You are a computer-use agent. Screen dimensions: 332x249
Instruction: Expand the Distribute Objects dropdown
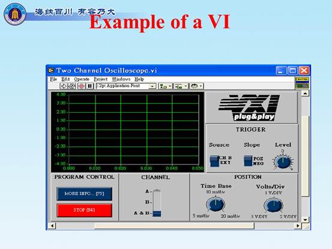click(x=181, y=86)
